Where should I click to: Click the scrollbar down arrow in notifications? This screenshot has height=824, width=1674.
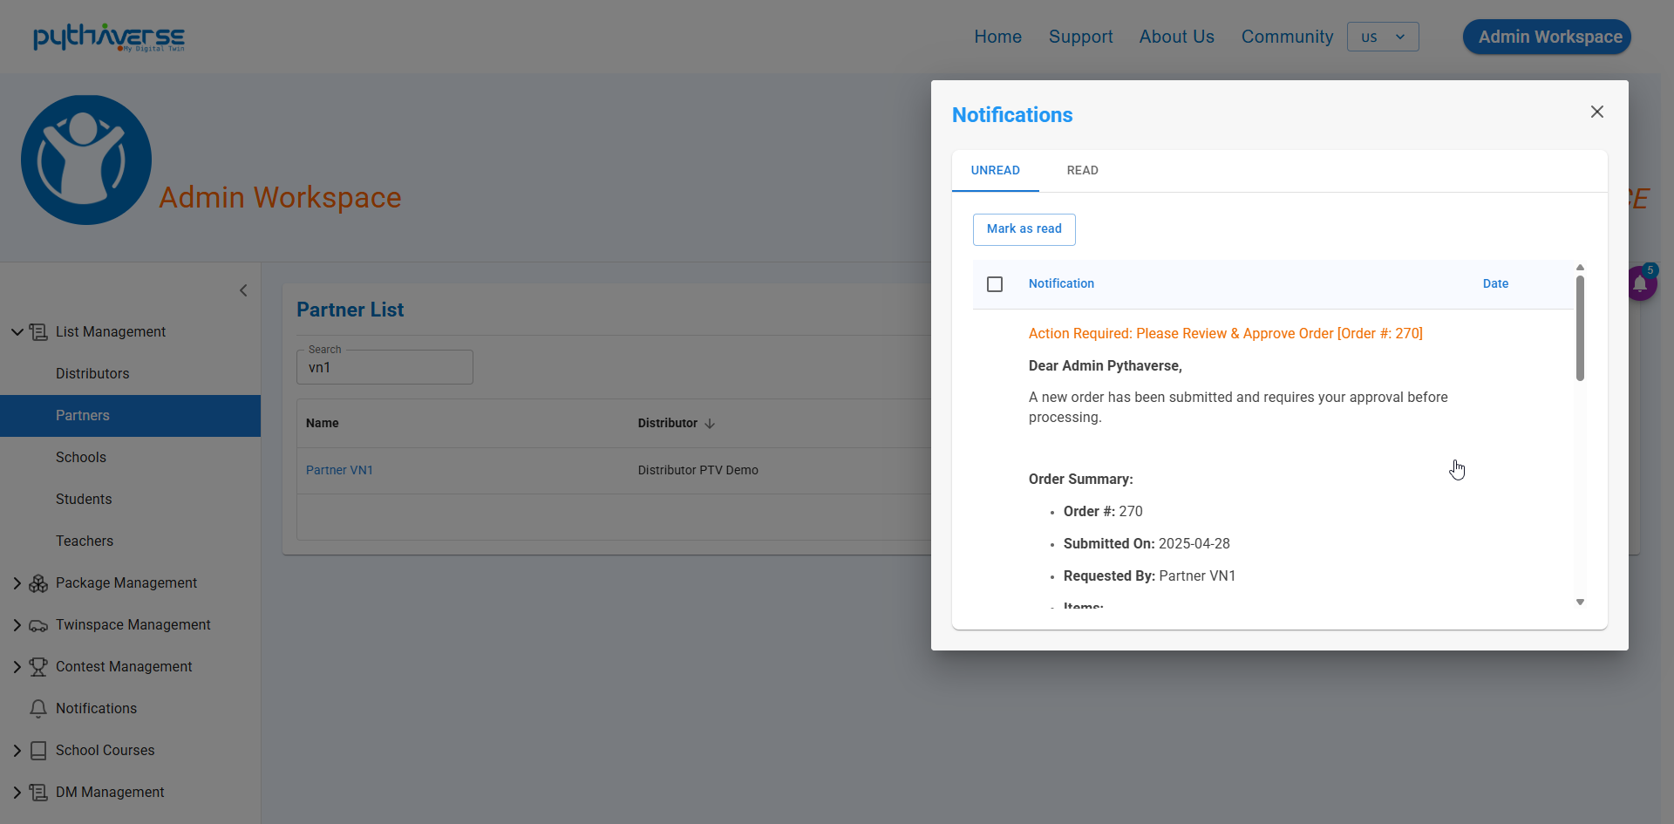click(x=1580, y=603)
